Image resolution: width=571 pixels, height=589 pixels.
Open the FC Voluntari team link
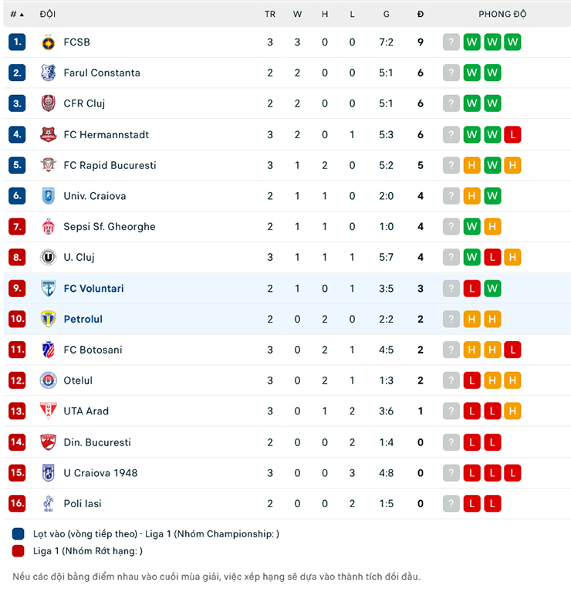[93, 288]
